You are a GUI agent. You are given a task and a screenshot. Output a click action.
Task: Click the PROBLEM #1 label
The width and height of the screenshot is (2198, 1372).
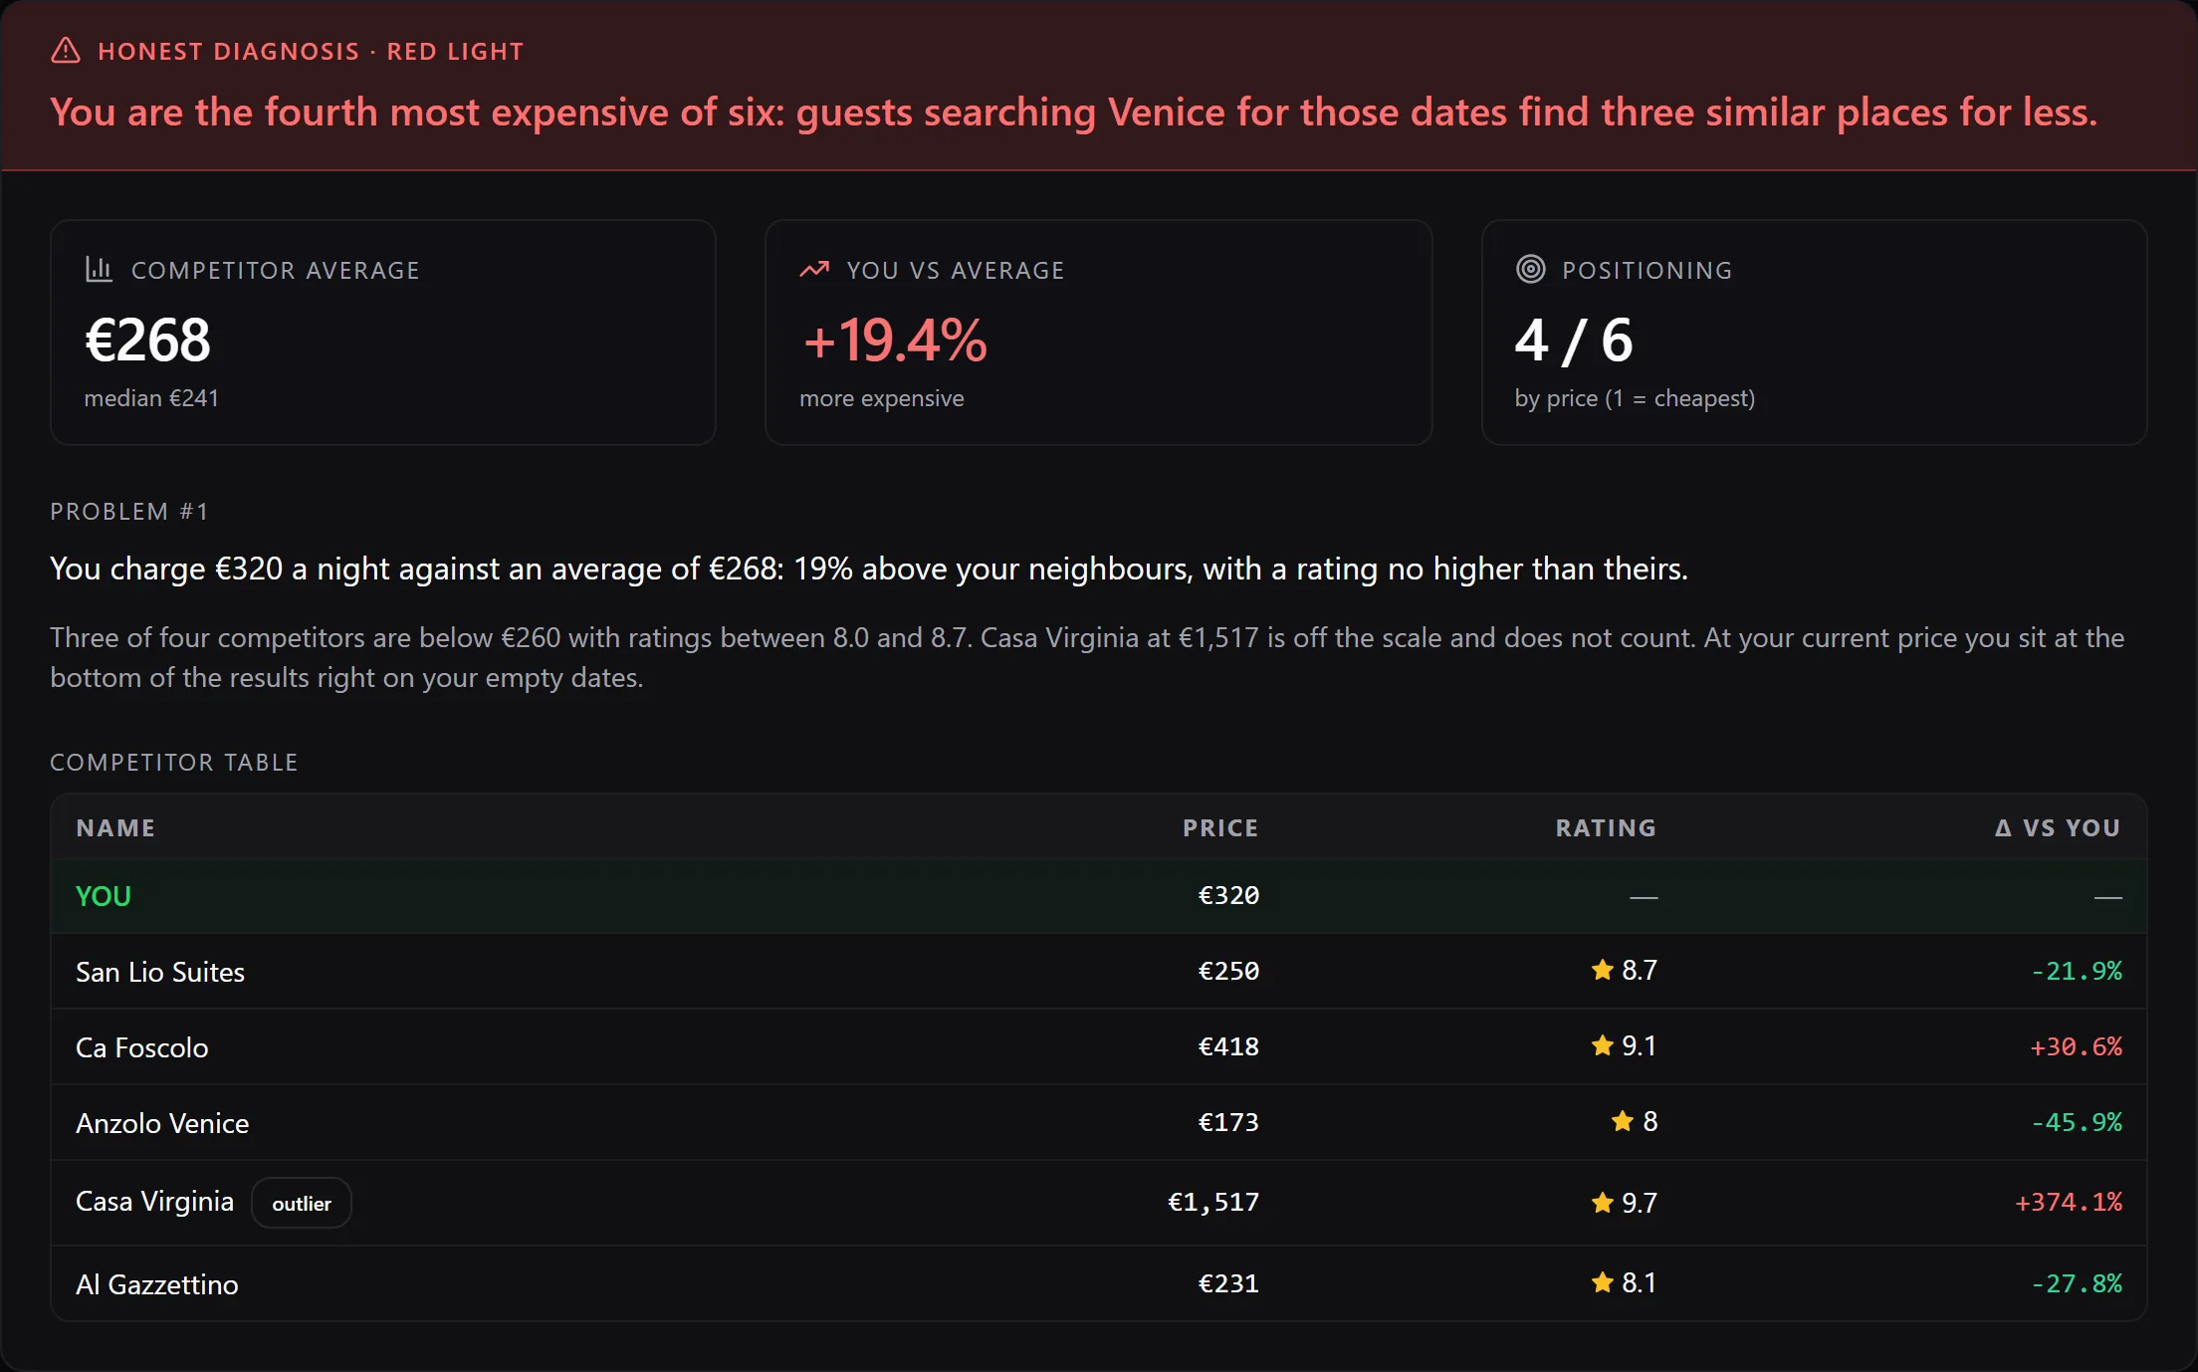(129, 511)
